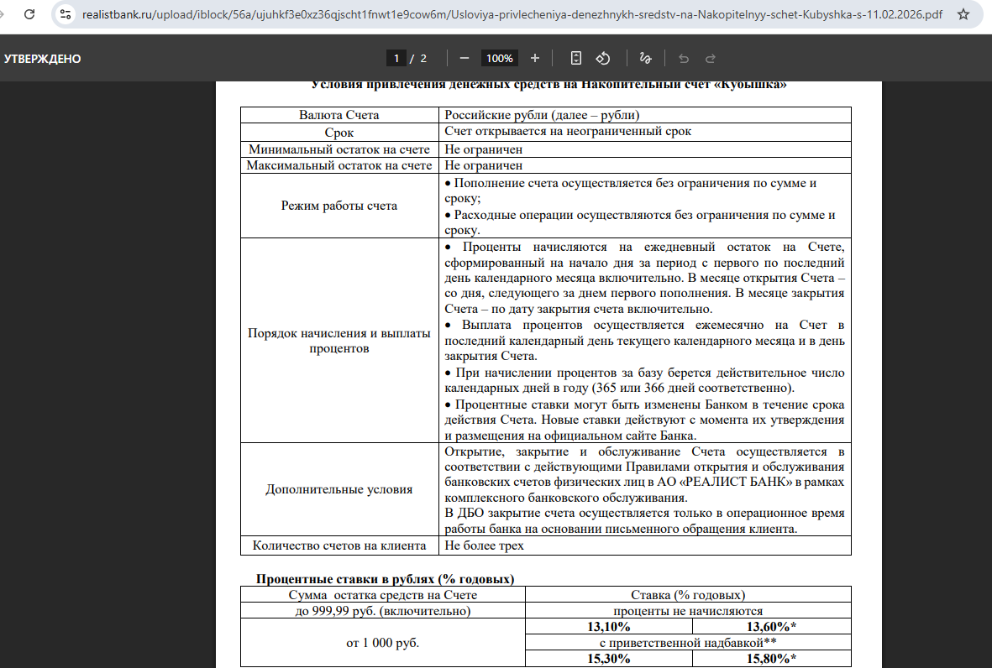Click the 15,80%* rate value

pyautogui.click(x=771, y=658)
